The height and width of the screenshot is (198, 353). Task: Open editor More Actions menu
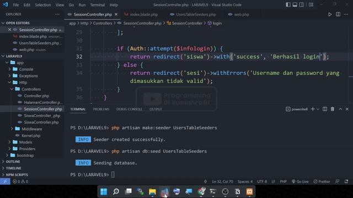coord(346,14)
